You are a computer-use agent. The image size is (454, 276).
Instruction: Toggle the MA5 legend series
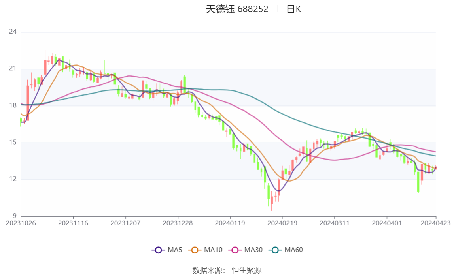tap(167, 250)
